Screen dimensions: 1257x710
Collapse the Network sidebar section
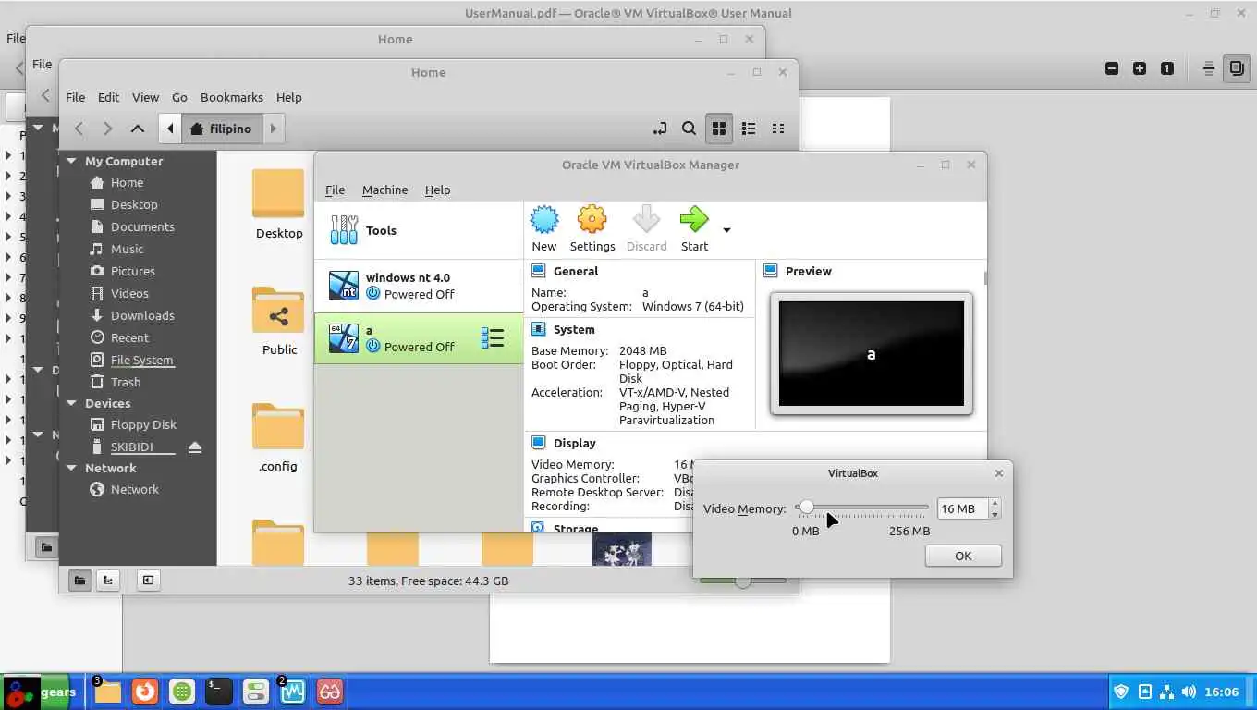point(71,468)
